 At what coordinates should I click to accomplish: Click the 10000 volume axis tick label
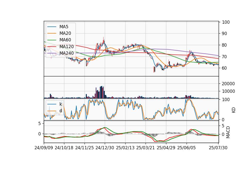click(228, 91)
